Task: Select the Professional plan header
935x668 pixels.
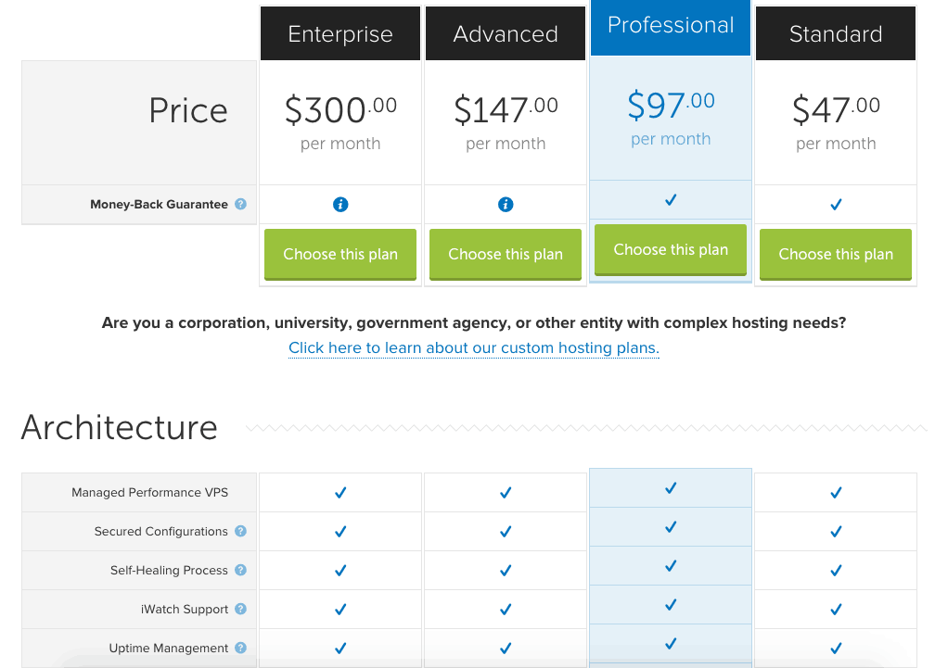Action: (671, 26)
